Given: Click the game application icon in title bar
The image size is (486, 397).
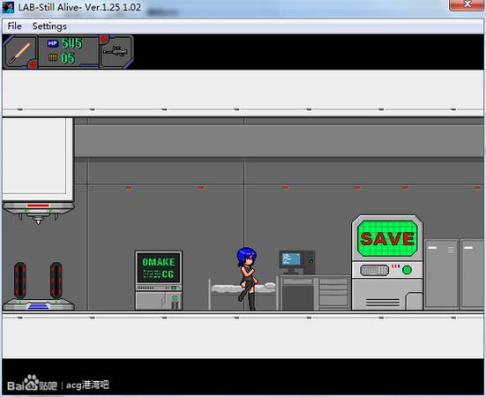Looking at the screenshot, I should point(8,7).
